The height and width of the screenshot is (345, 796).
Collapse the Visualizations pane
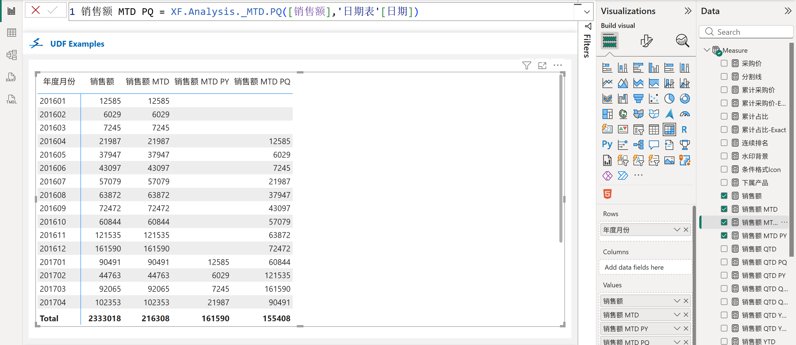[688, 11]
